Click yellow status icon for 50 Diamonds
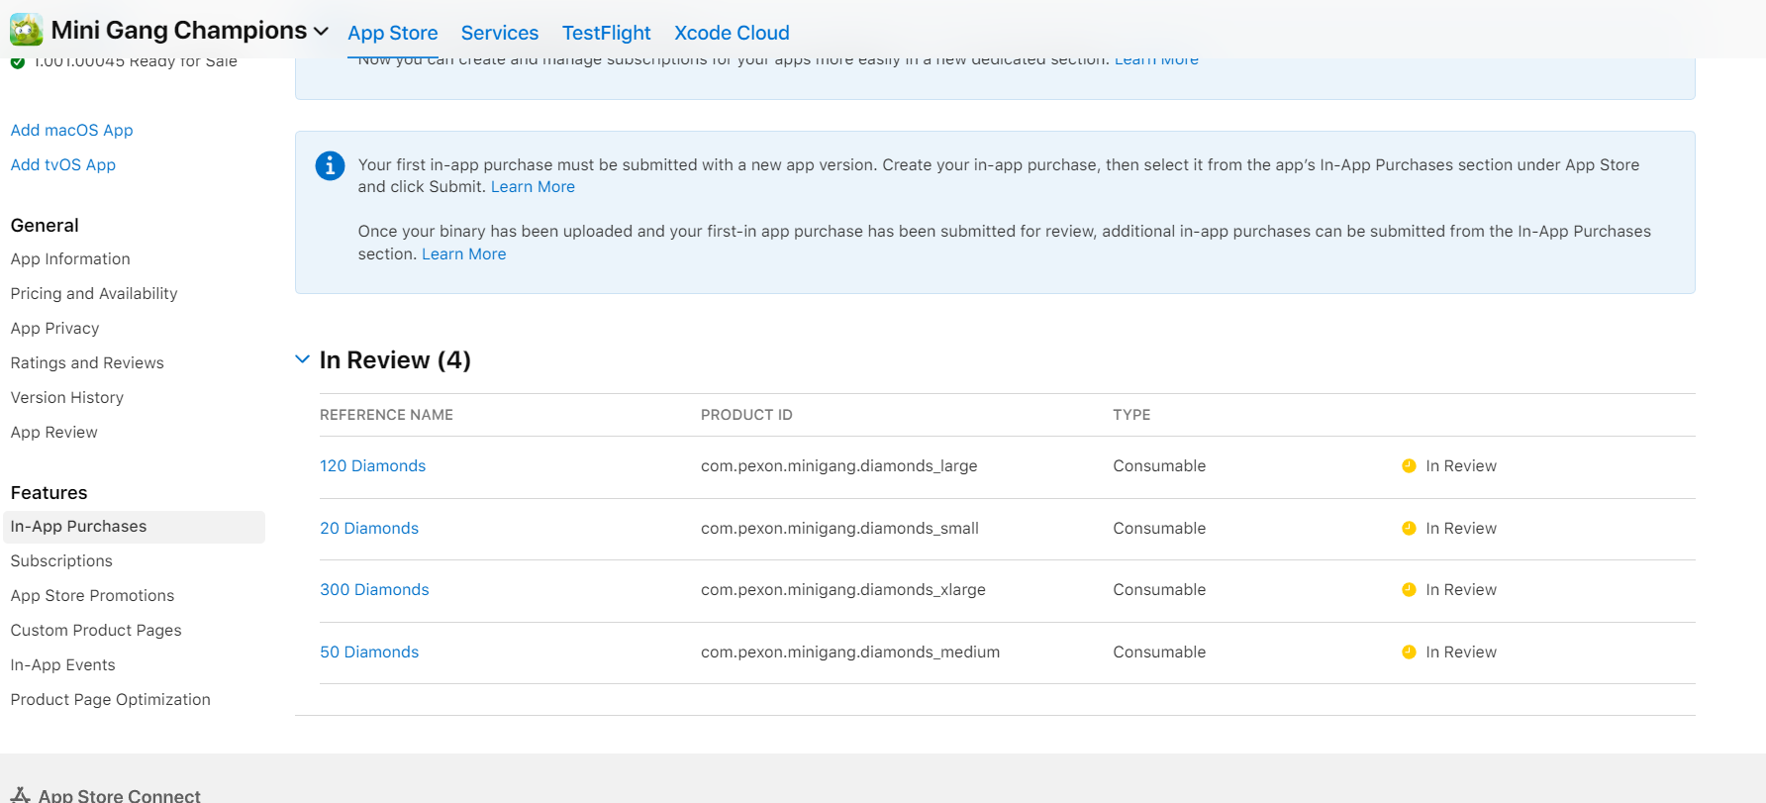 point(1409,652)
